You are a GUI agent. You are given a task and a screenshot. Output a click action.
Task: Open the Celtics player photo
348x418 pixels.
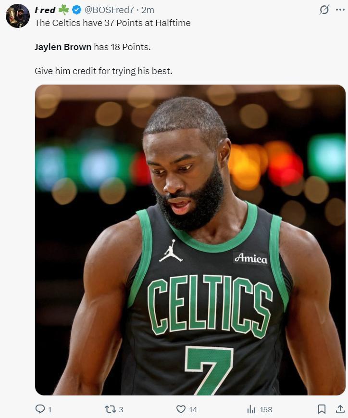click(190, 240)
